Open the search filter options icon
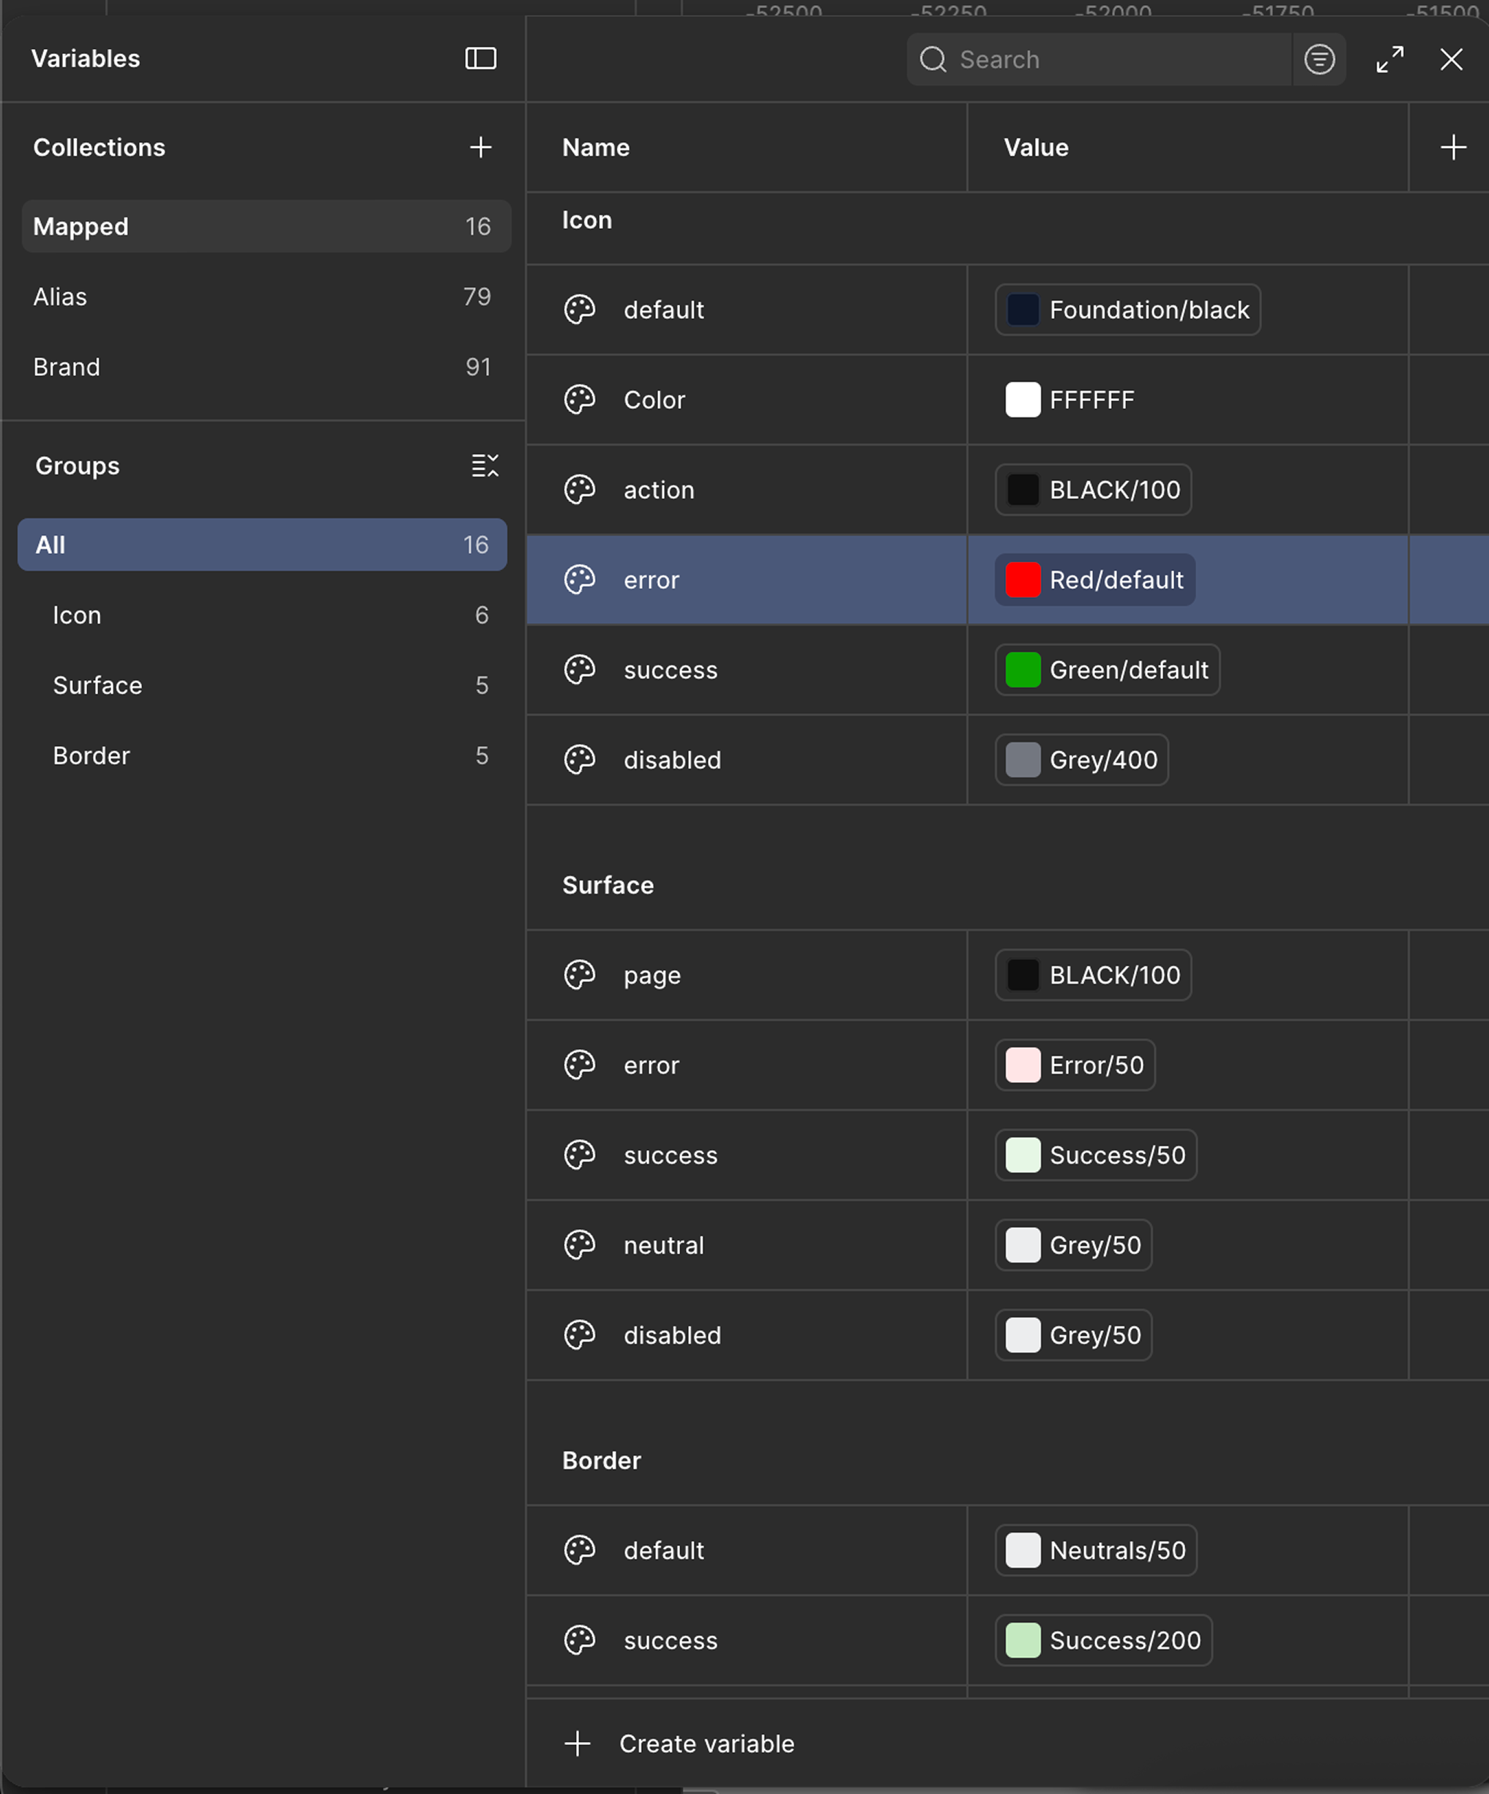 click(x=1319, y=59)
